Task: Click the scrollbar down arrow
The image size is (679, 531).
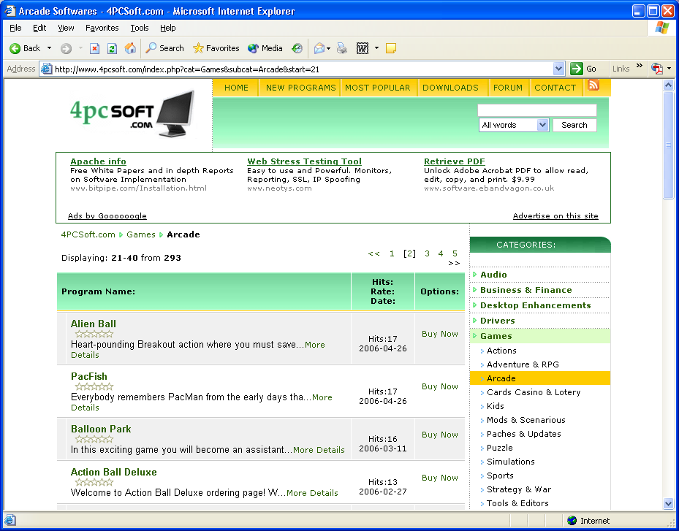Action: (668, 503)
